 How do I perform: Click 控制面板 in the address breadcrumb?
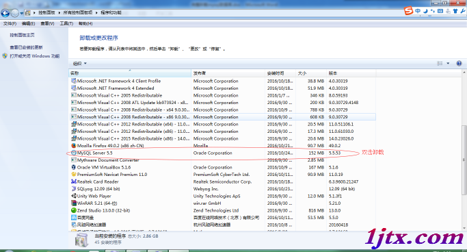tap(46, 12)
